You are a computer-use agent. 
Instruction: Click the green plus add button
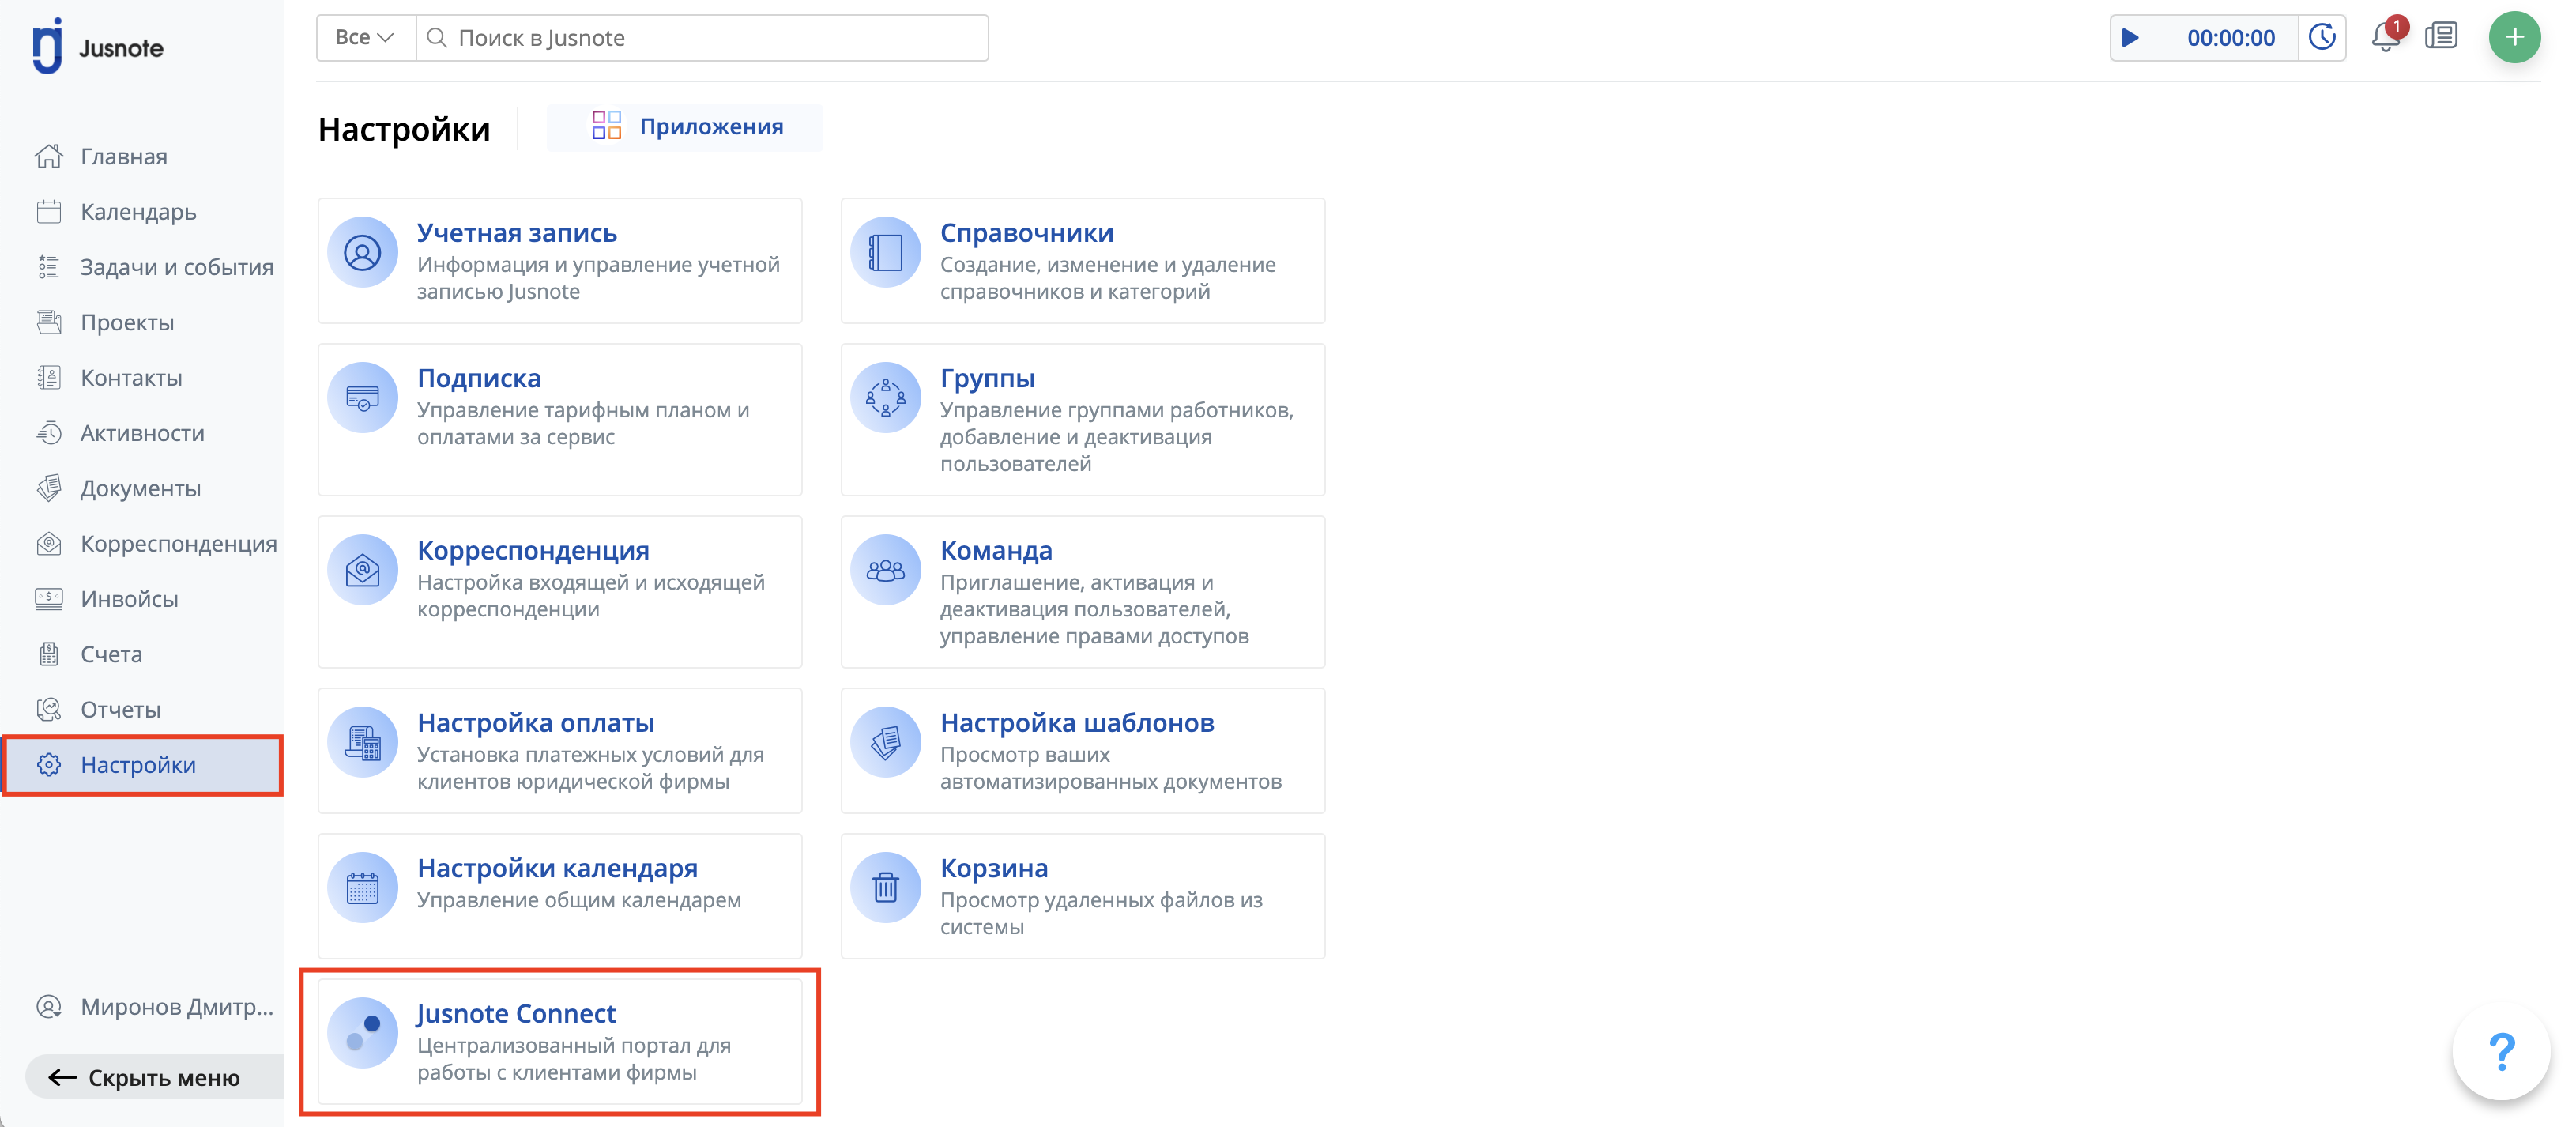(x=2515, y=37)
